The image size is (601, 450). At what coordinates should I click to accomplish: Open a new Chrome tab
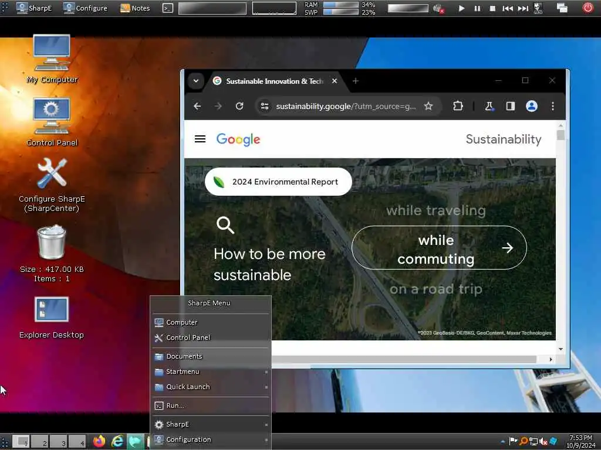(x=355, y=81)
